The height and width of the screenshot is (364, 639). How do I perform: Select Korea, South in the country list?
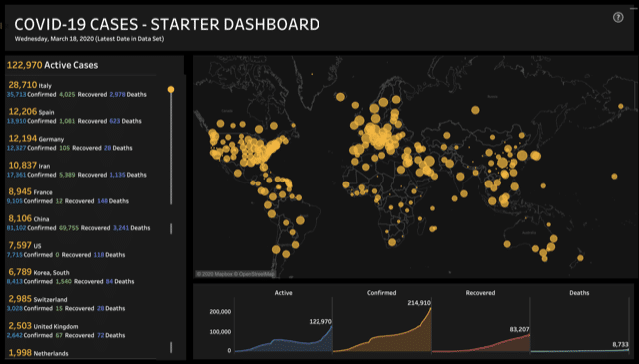[x=71, y=276]
